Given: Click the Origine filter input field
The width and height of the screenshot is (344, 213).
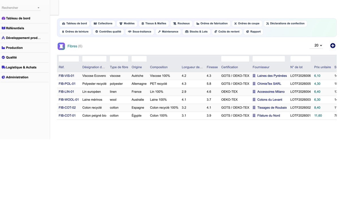Looking at the screenshot, I should point(139,59).
